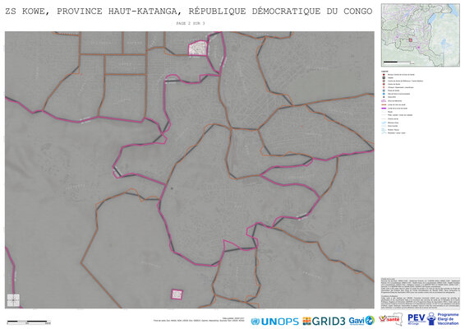Click the orange line symbol in the legend
The width and height of the screenshot is (465, 329).
pyautogui.click(x=384, y=104)
